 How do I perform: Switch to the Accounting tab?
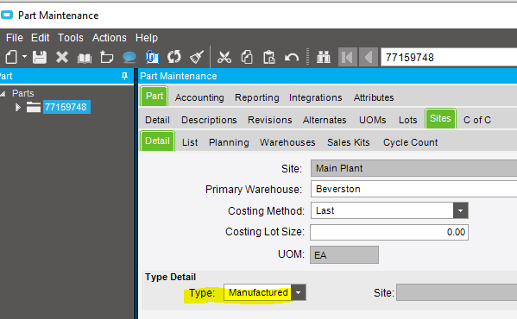pyautogui.click(x=199, y=97)
